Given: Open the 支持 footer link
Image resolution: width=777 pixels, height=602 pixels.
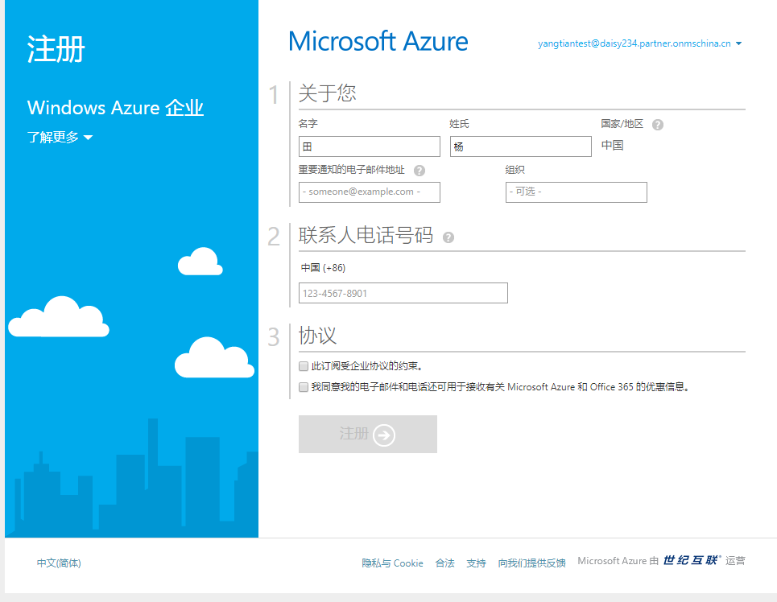Looking at the screenshot, I should tap(476, 563).
